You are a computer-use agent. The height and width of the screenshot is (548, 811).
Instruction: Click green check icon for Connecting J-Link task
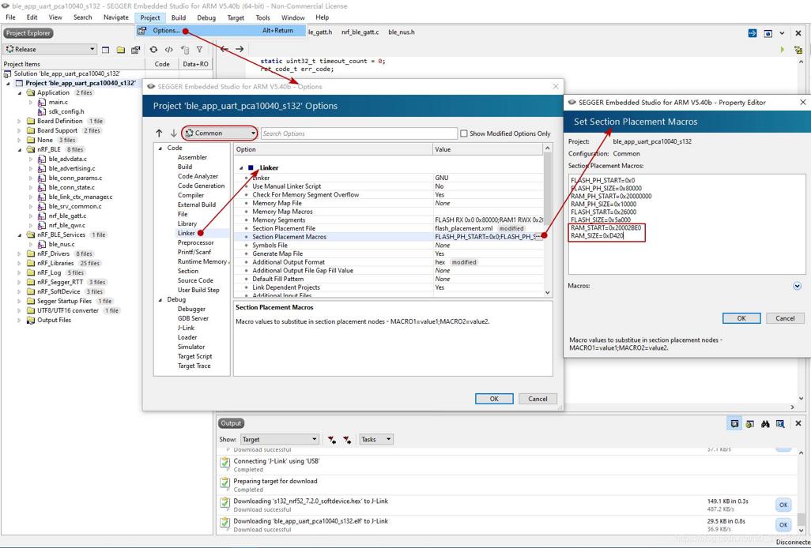[224, 464]
